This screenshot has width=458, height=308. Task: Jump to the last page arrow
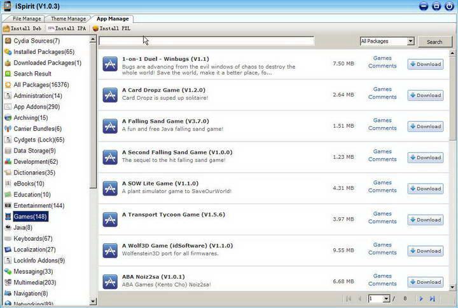433,298
